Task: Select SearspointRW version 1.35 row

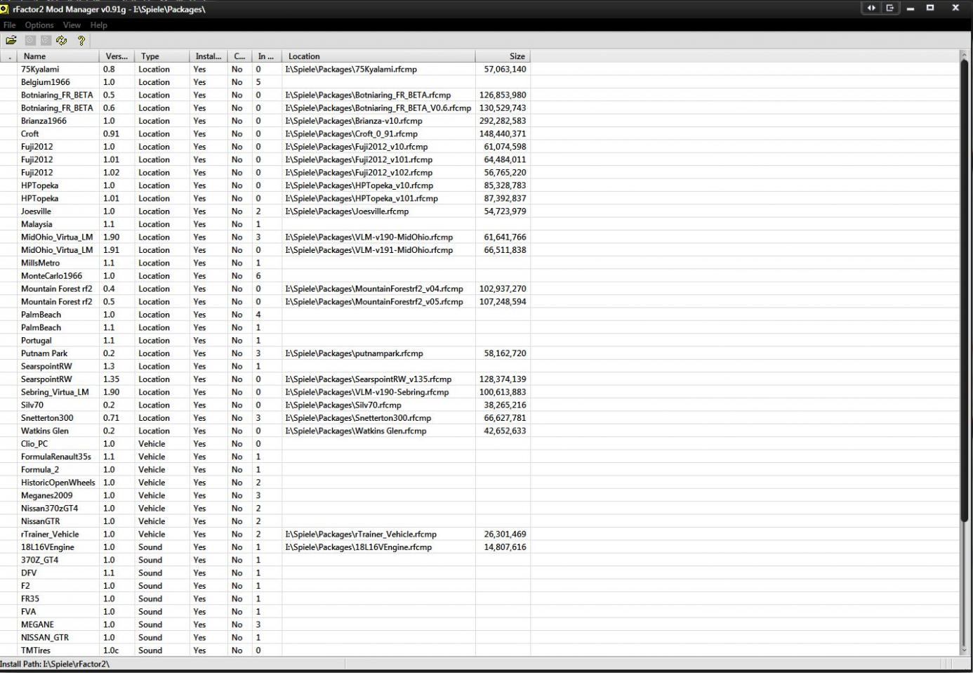Action: pos(265,379)
